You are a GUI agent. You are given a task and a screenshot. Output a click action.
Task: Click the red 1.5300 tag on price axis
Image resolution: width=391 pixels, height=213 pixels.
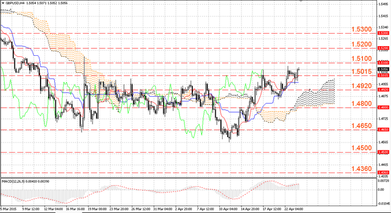[x=383, y=33]
